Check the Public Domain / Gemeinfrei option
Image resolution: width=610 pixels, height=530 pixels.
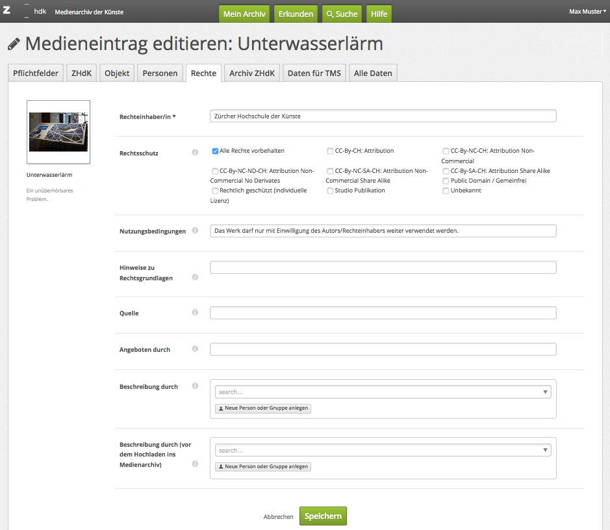(446, 181)
